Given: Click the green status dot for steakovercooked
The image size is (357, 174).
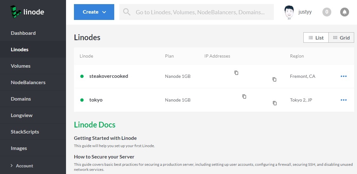Looking at the screenshot, I should tap(82, 76).
